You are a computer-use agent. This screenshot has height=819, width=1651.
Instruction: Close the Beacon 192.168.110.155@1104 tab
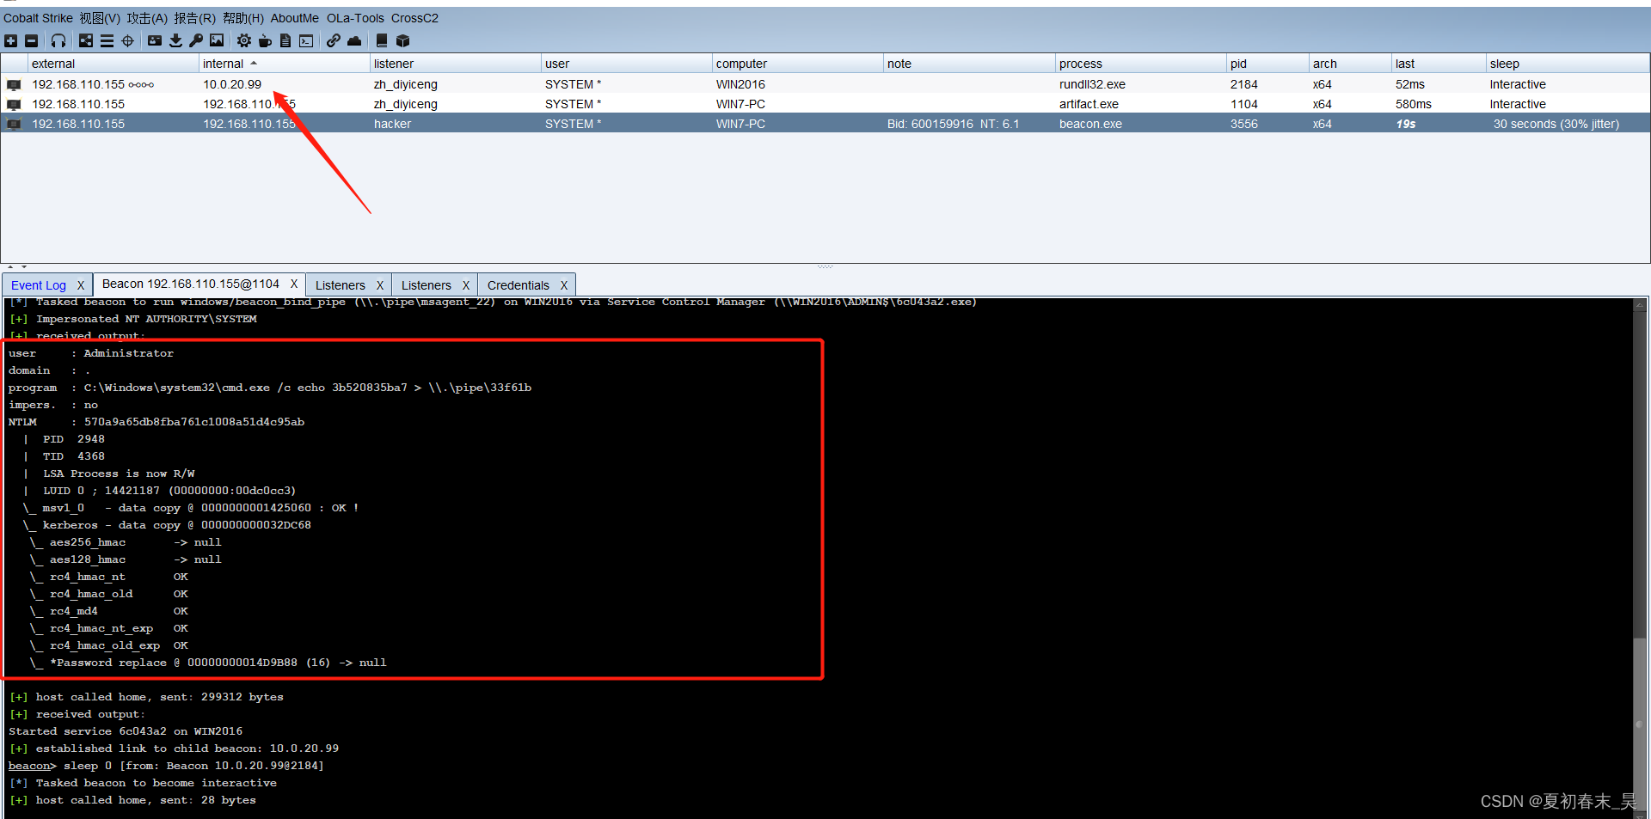pos(294,284)
